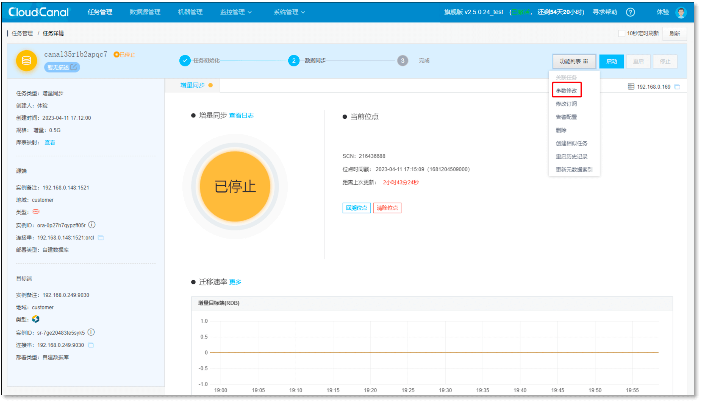
Task: Click source instance ID info icon
Action: coord(92,225)
